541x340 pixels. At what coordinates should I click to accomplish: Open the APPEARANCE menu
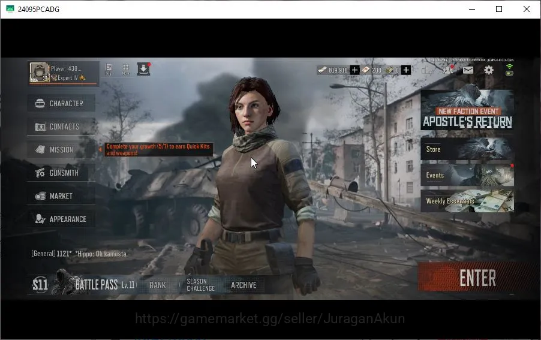coord(61,219)
